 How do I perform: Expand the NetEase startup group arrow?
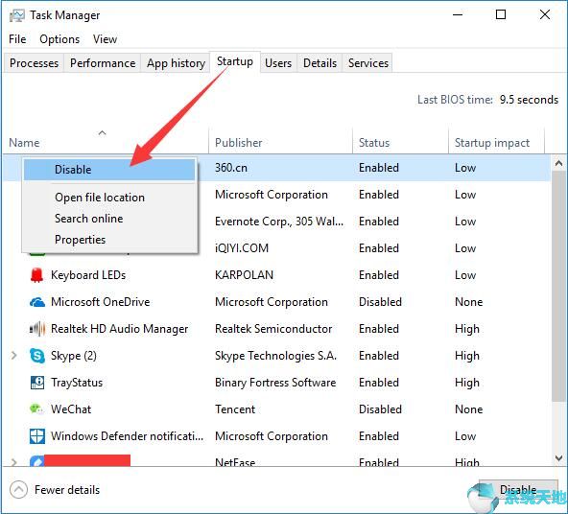click(x=13, y=462)
